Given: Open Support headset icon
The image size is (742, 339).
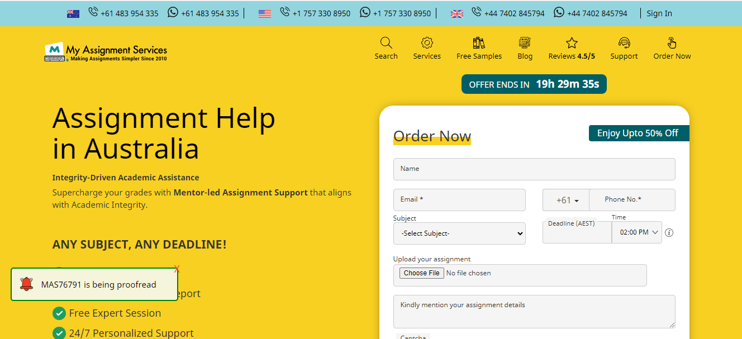Looking at the screenshot, I should [x=624, y=43].
